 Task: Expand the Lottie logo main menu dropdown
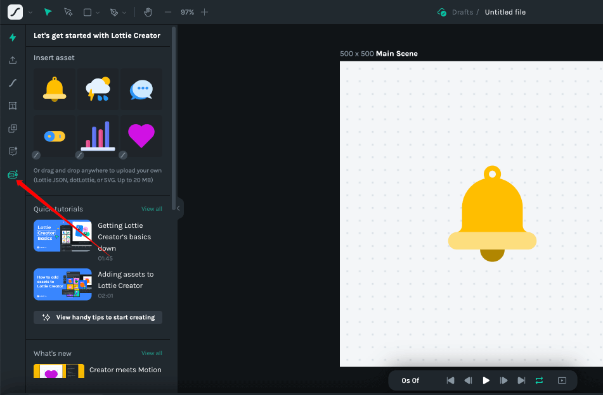30,13
